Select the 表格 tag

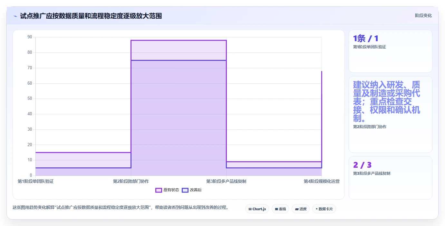tap(280, 209)
